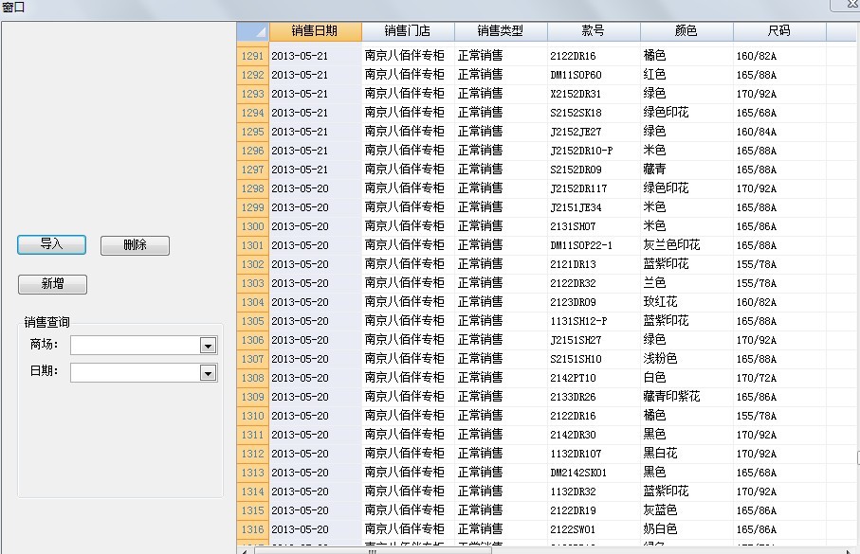Click style number S2152DR09
This screenshot has height=554, width=860.
click(x=576, y=170)
